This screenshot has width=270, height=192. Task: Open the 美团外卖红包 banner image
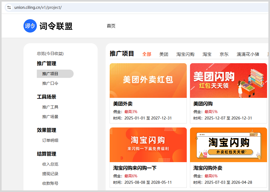(x=148, y=81)
